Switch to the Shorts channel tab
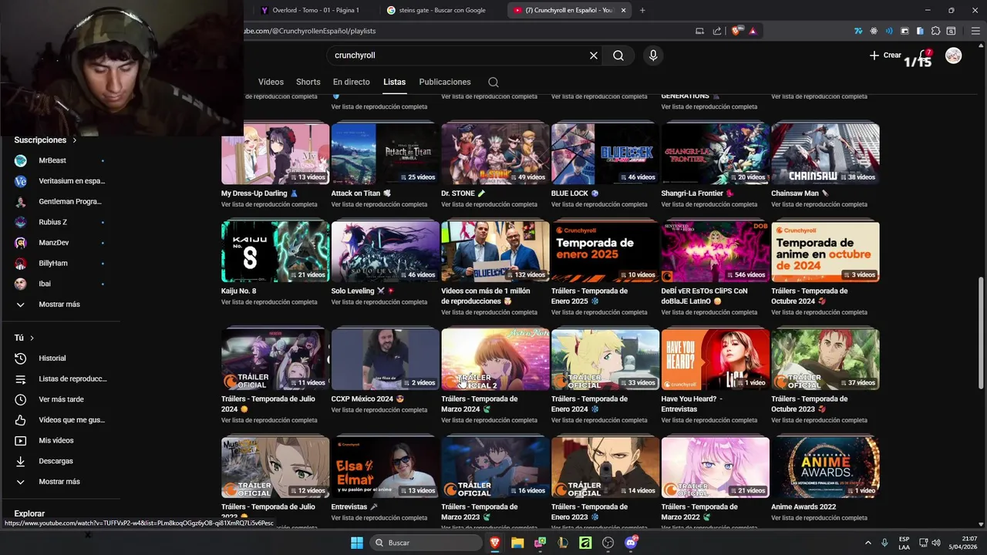Image resolution: width=987 pixels, height=555 pixels. [x=308, y=82]
